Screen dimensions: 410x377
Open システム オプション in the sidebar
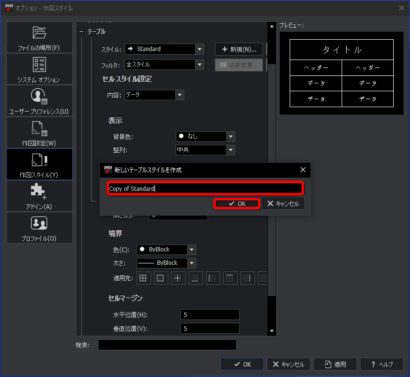[x=40, y=69]
